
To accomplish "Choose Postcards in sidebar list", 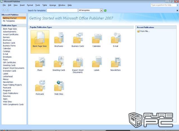I will [x=7, y=88].
